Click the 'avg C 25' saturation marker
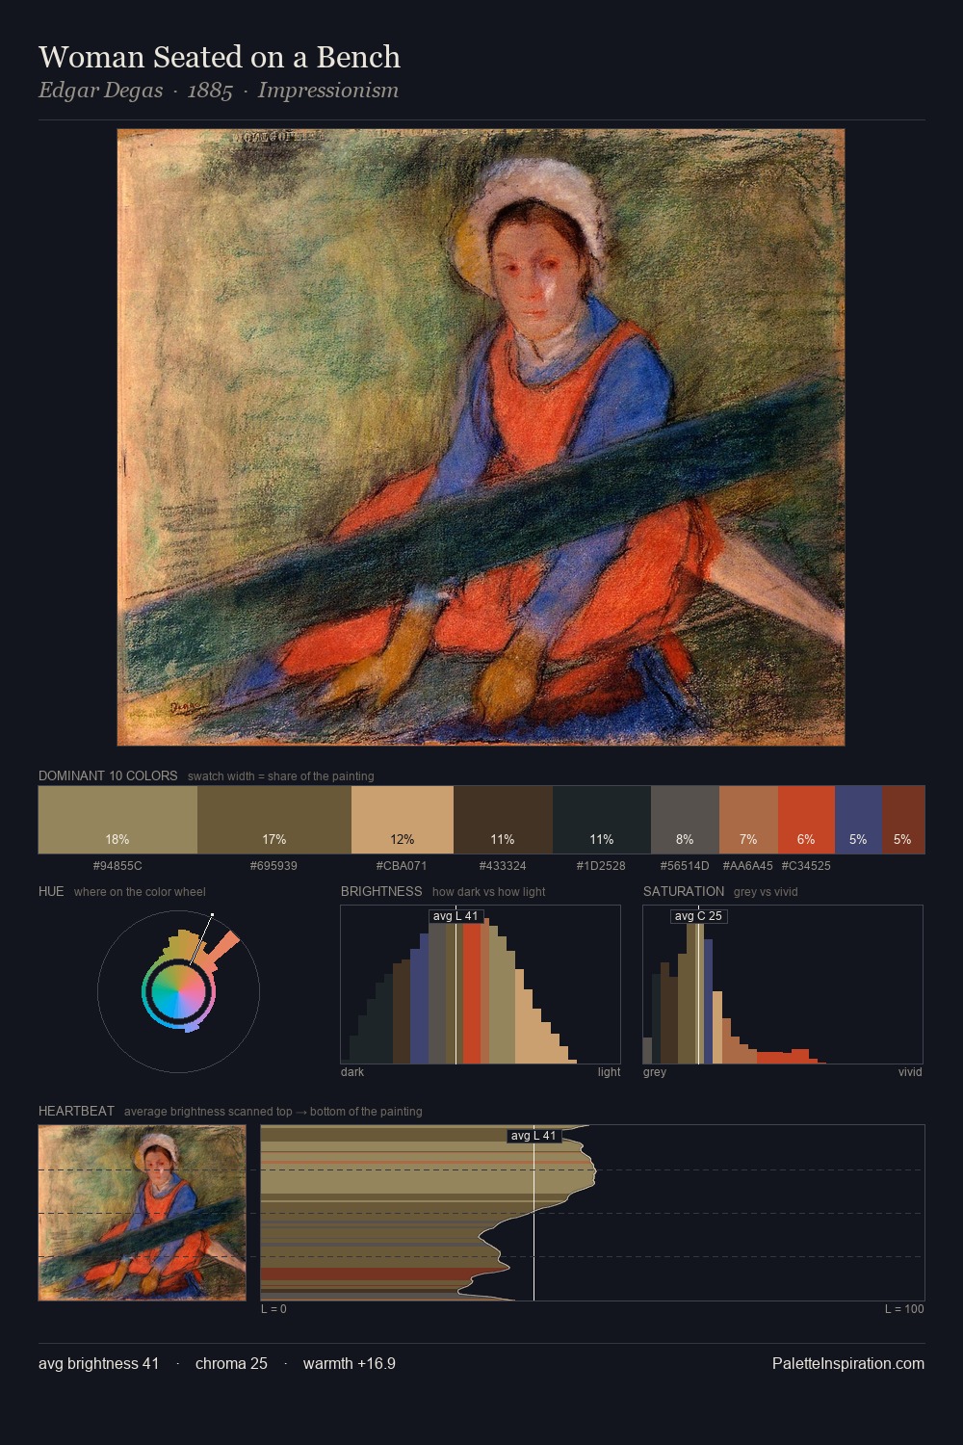 click(698, 916)
